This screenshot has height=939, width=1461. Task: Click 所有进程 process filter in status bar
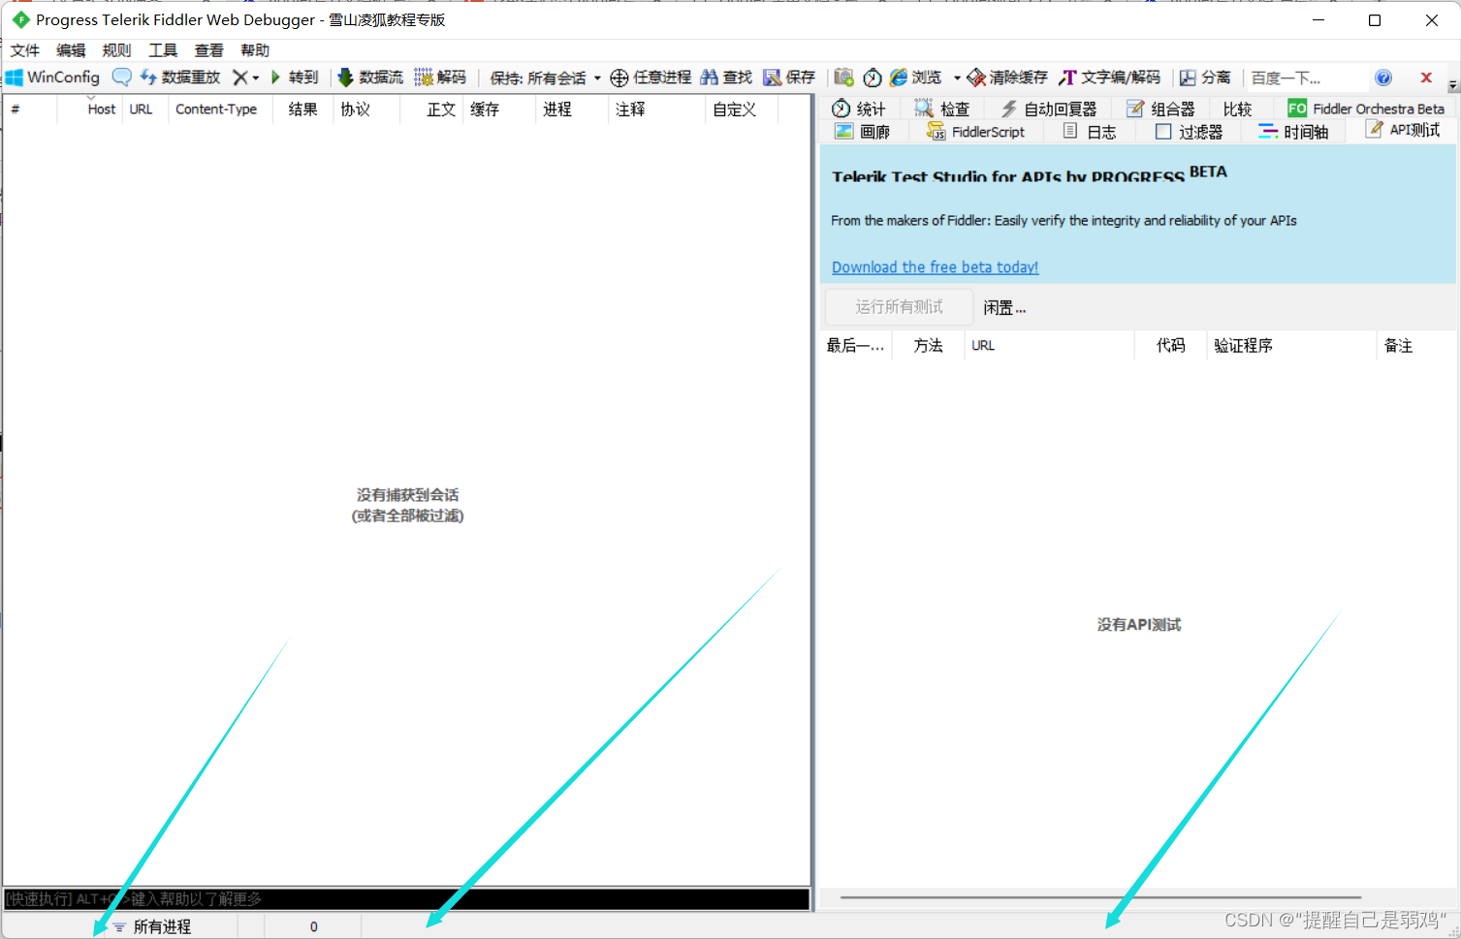click(152, 927)
